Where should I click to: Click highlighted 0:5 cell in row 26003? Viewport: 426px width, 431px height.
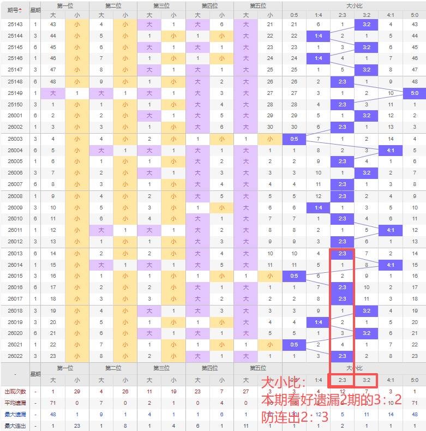(294, 139)
